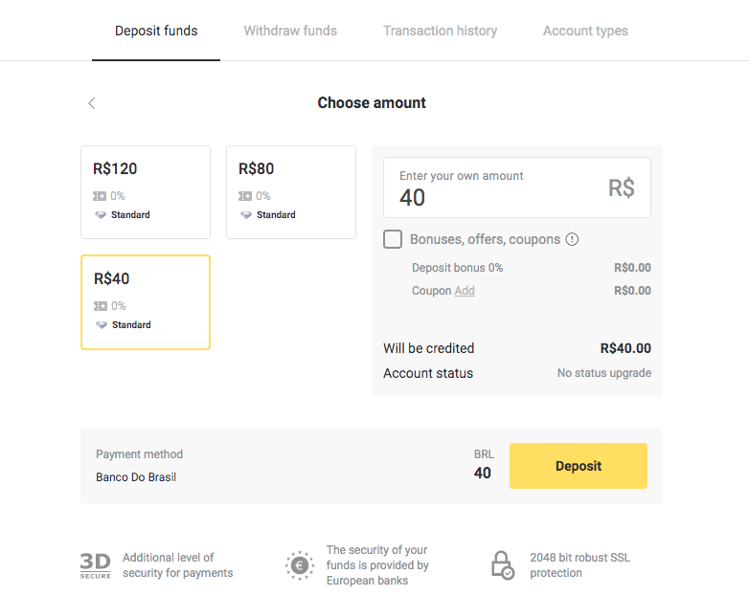This screenshot has height=596, width=749.
Task: Click the coupon icon in the R$120 card
Action: tap(100, 196)
